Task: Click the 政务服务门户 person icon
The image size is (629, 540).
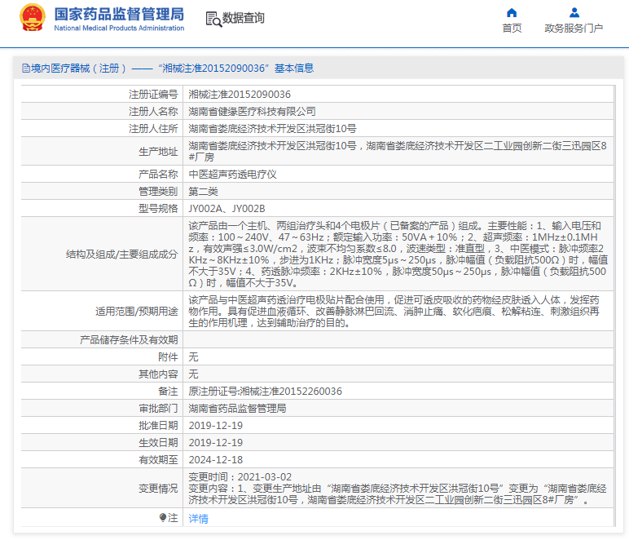Action: tap(574, 13)
